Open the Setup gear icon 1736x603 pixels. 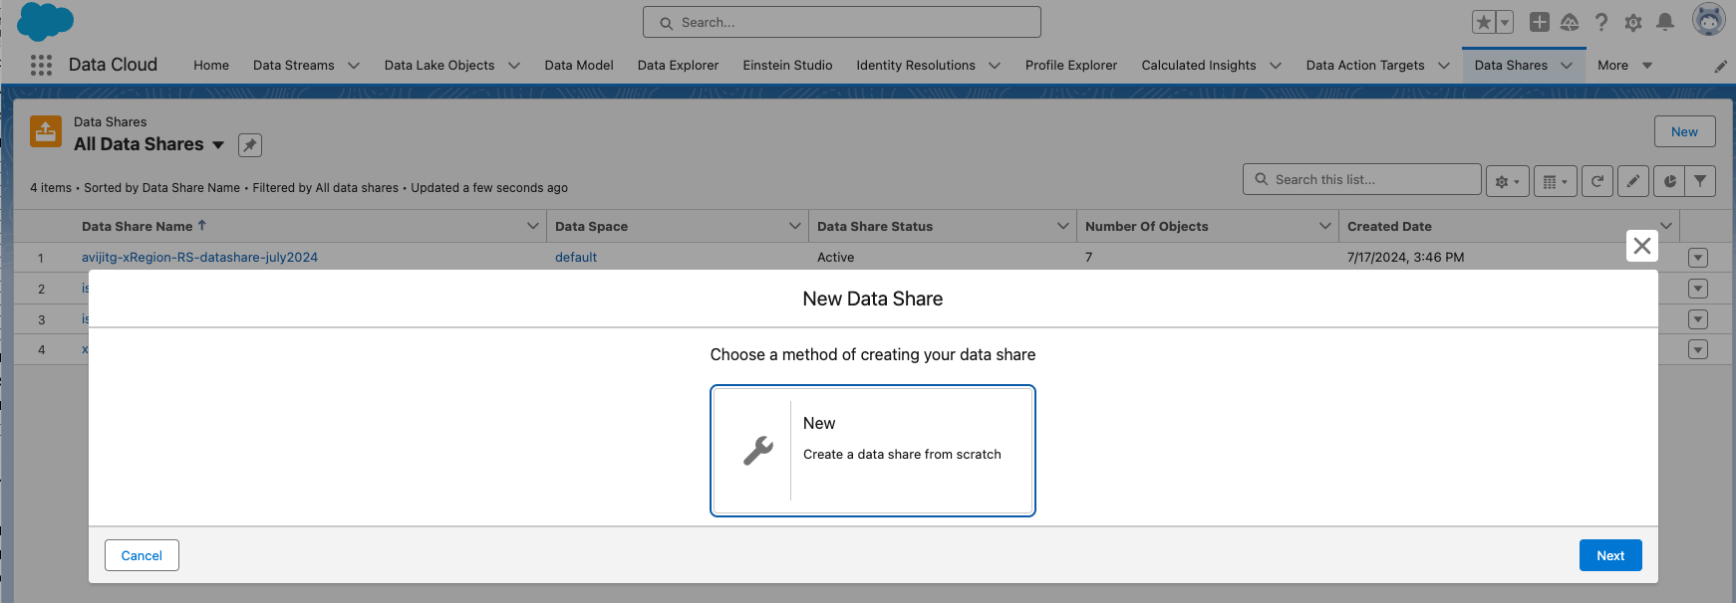1633,22
